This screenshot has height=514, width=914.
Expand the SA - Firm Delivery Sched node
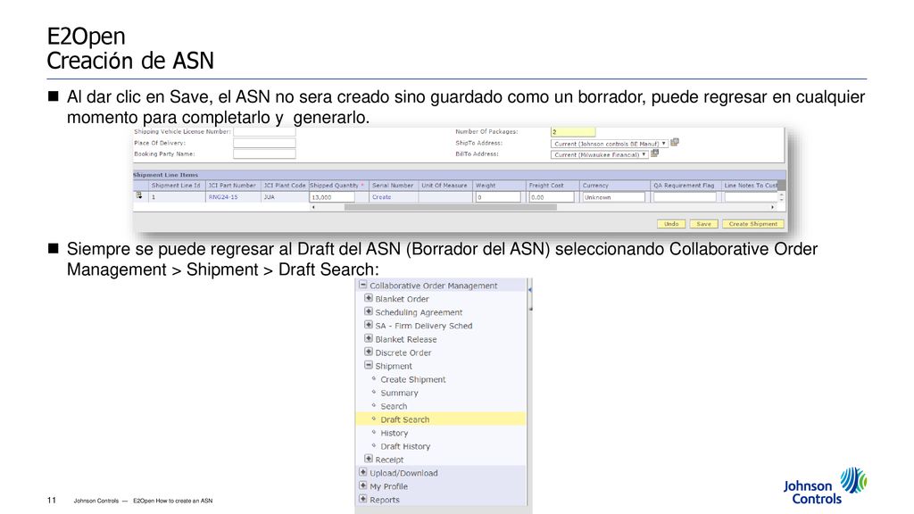point(369,325)
